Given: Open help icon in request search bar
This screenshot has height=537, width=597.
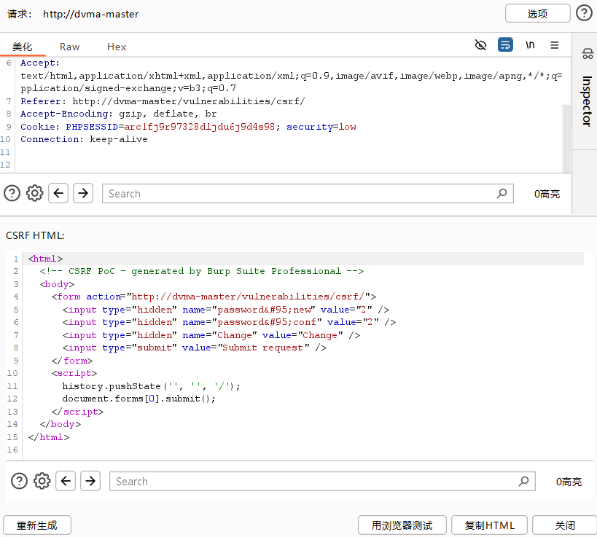Looking at the screenshot, I should 12,193.
